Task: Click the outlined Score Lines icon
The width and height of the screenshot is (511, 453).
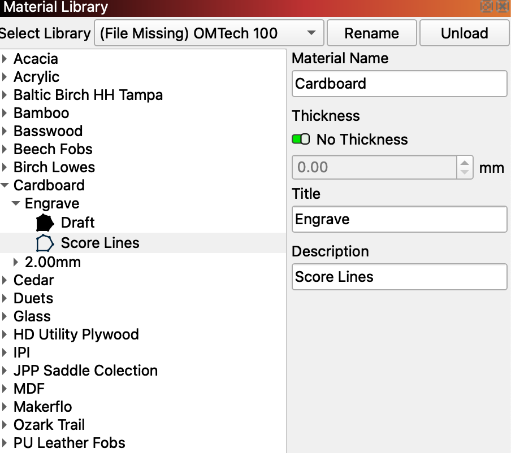Action: click(x=45, y=243)
